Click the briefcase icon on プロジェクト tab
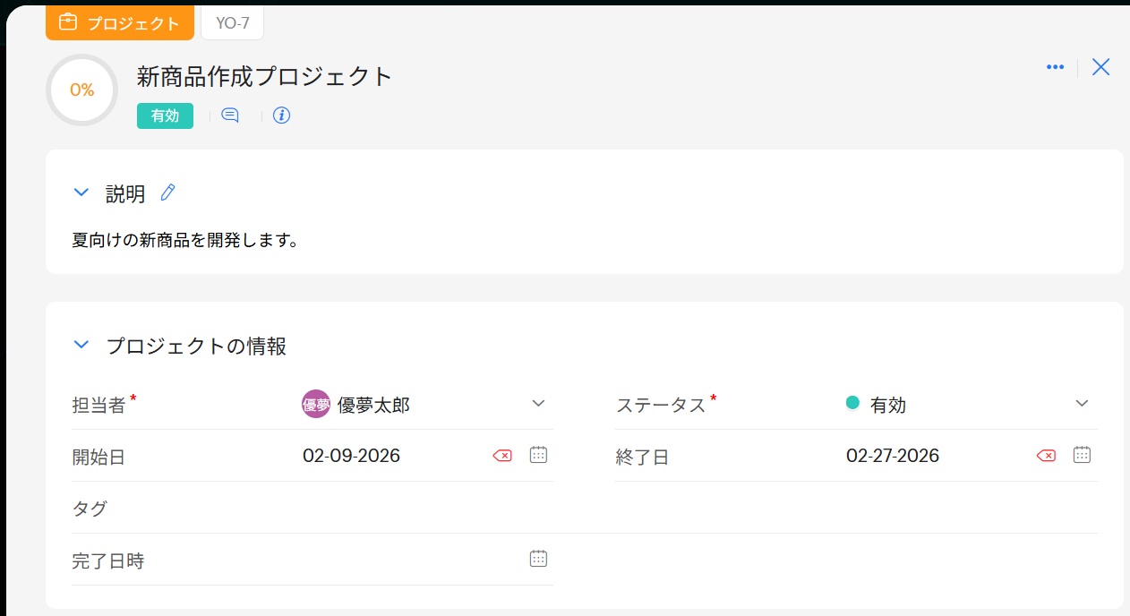Image resolution: width=1130 pixels, height=616 pixels. pos(68,23)
